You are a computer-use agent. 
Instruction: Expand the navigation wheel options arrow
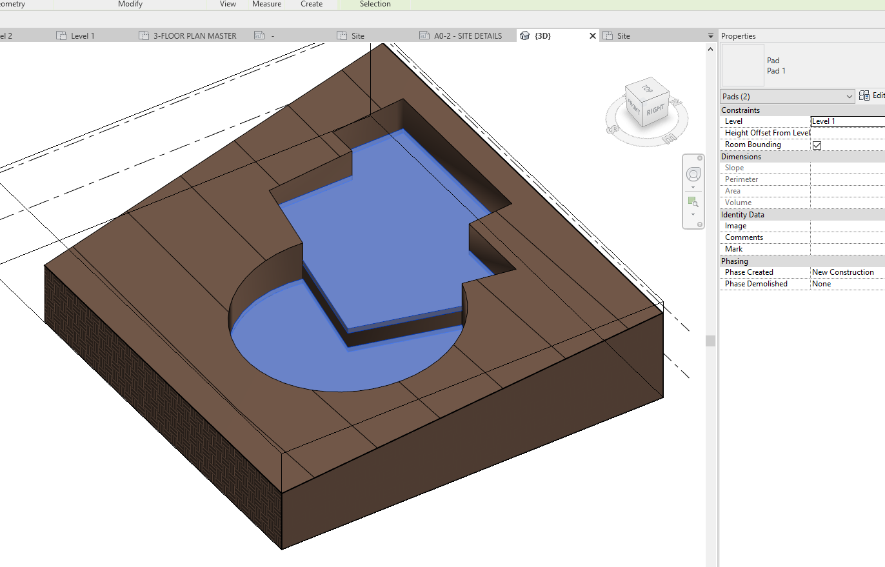pos(693,186)
